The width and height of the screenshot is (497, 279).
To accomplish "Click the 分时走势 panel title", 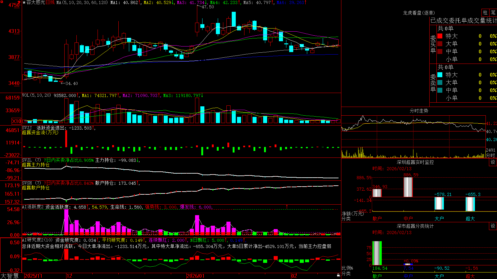I will pyautogui.click(x=419, y=111).
